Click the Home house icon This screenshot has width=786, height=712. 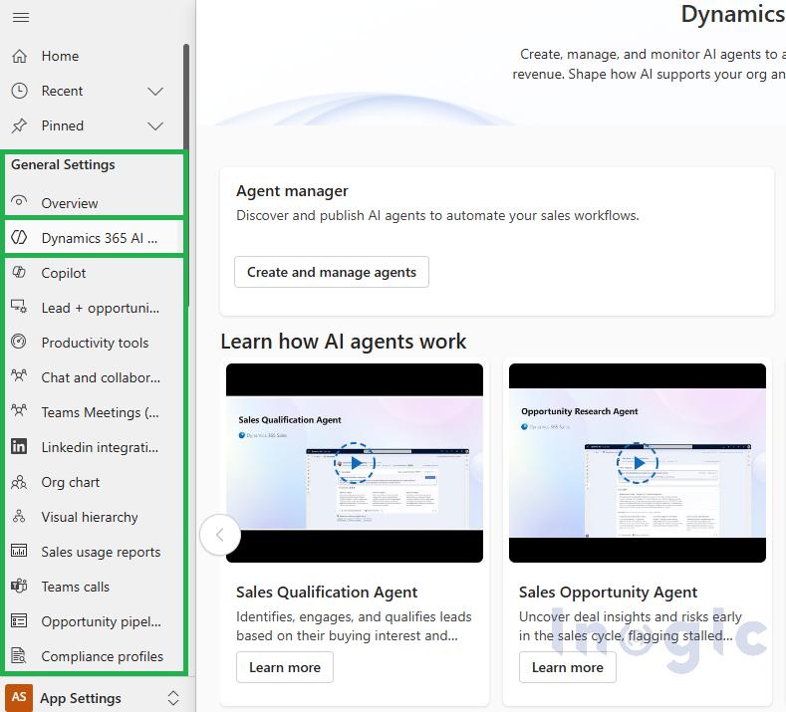[20, 56]
